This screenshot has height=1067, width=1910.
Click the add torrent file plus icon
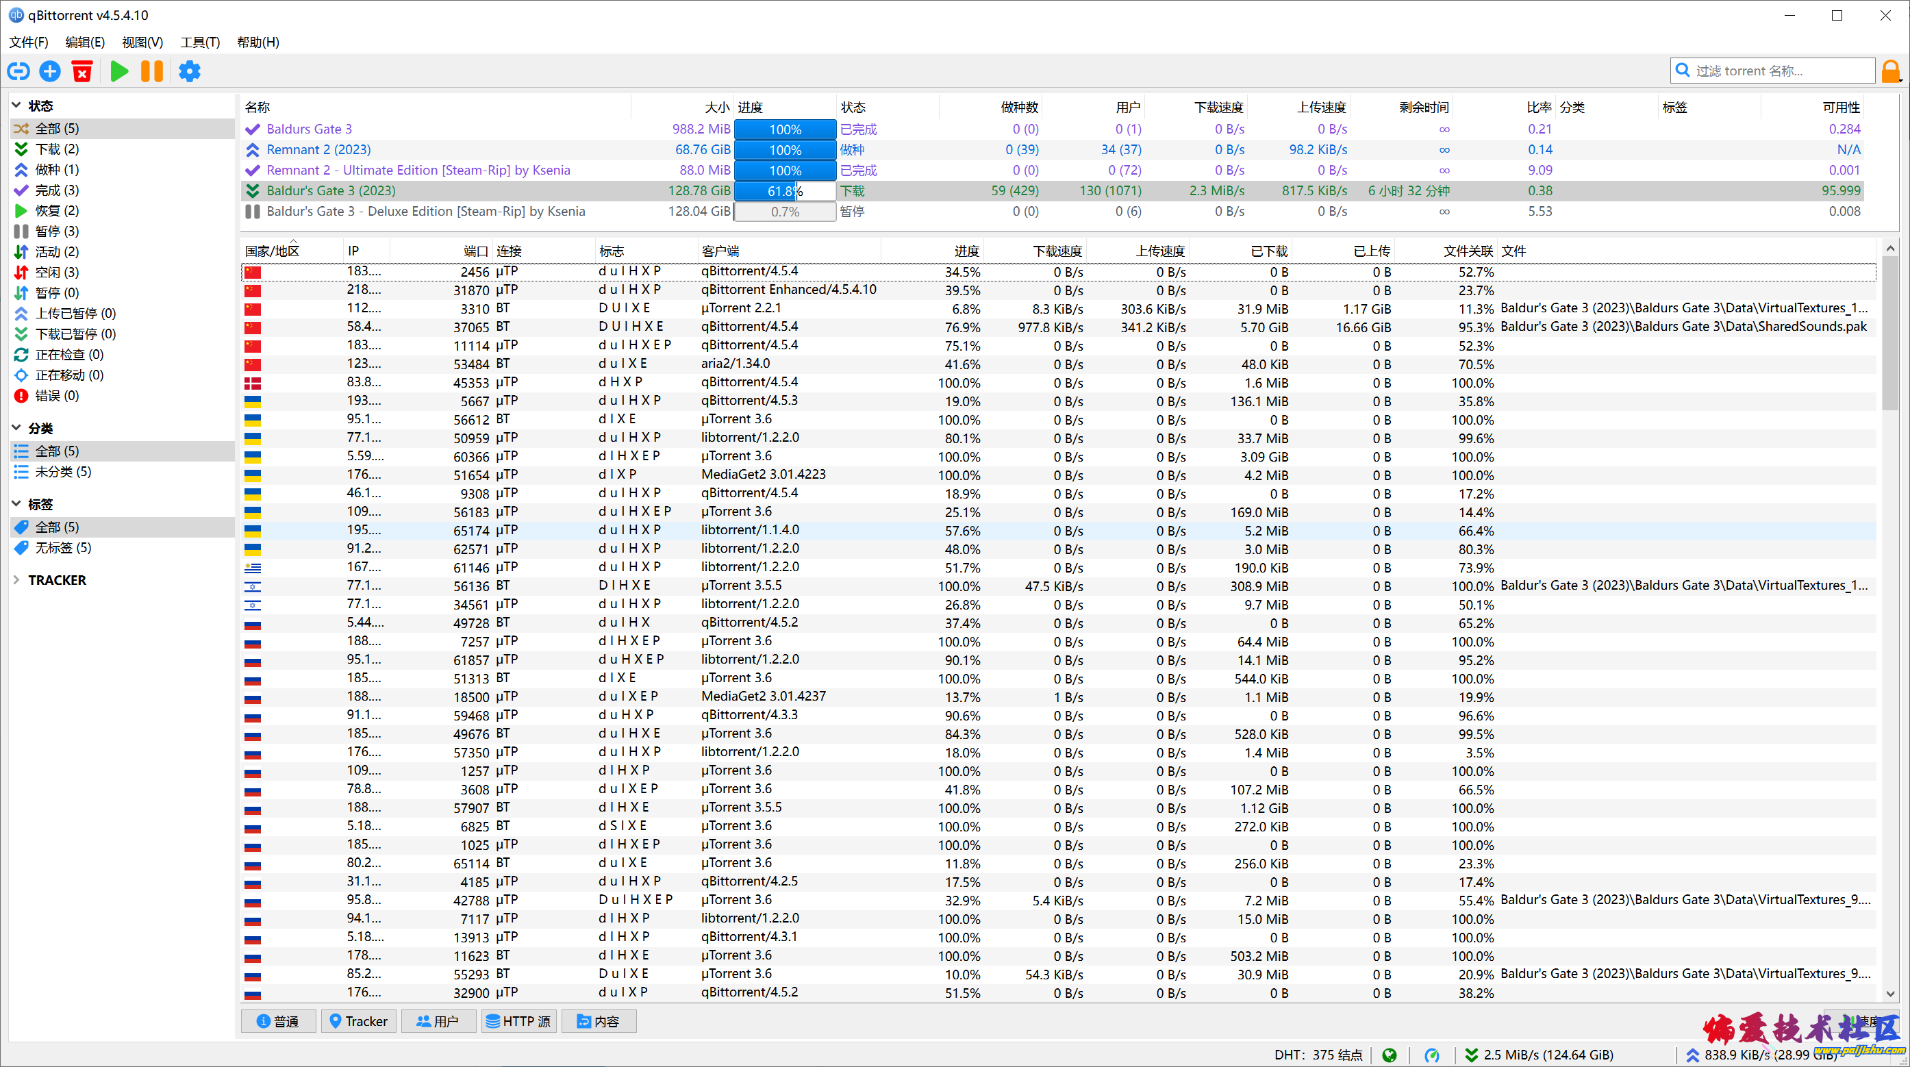click(51, 71)
